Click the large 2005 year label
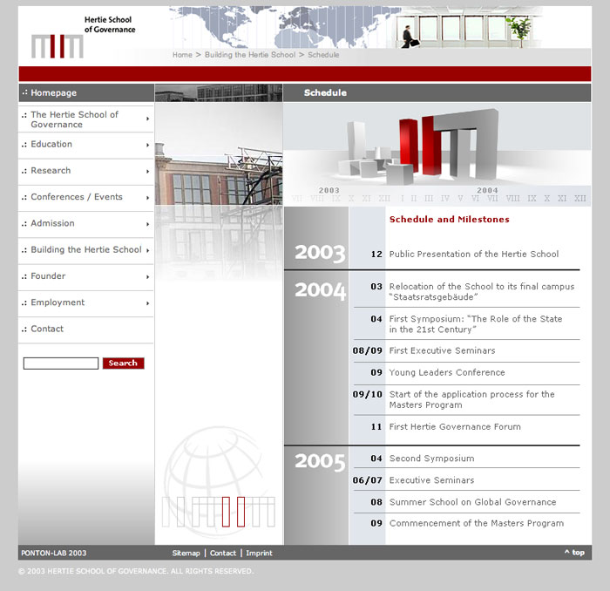Screen dimensions: 610x591 [320, 462]
